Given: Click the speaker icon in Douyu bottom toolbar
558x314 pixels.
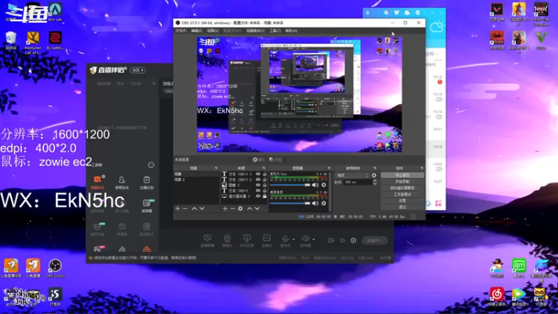Looking at the screenshot, I should (x=305, y=239).
